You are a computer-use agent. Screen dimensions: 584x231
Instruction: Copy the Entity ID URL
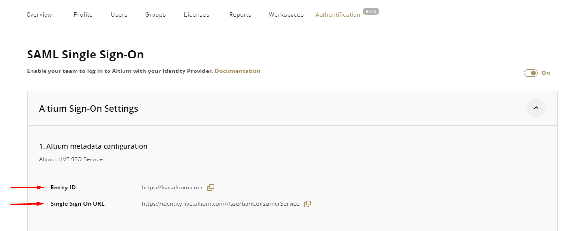[x=211, y=188]
